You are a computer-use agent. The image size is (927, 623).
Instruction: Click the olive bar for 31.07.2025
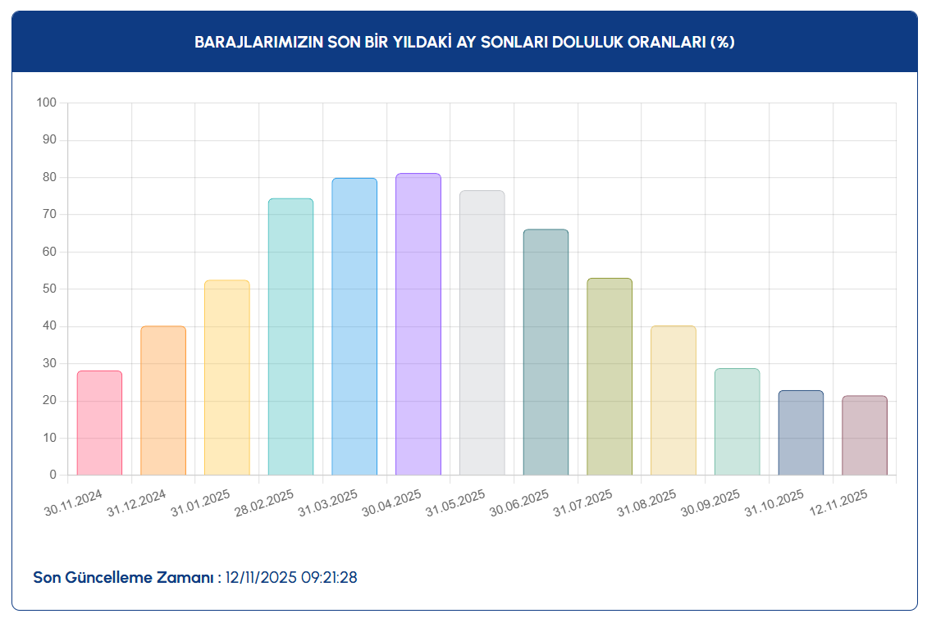tap(610, 377)
